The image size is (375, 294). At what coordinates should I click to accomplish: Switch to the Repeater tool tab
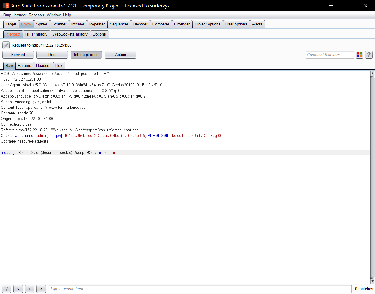coord(97,24)
